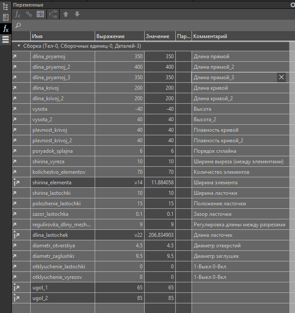Toggle external flag arrow for vysota
The image size is (295, 313).
[x=14, y=109]
